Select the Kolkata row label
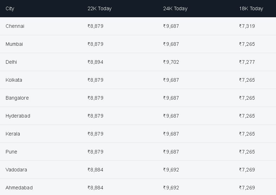276x195 pixels. click(14, 80)
